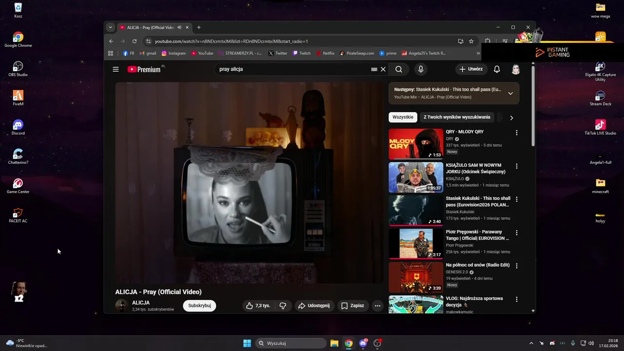The width and height of the screenshot is (624, 351).
Task: Open the YouTube notifications bell
Action: pyautogui.click(x=497, y=69)
